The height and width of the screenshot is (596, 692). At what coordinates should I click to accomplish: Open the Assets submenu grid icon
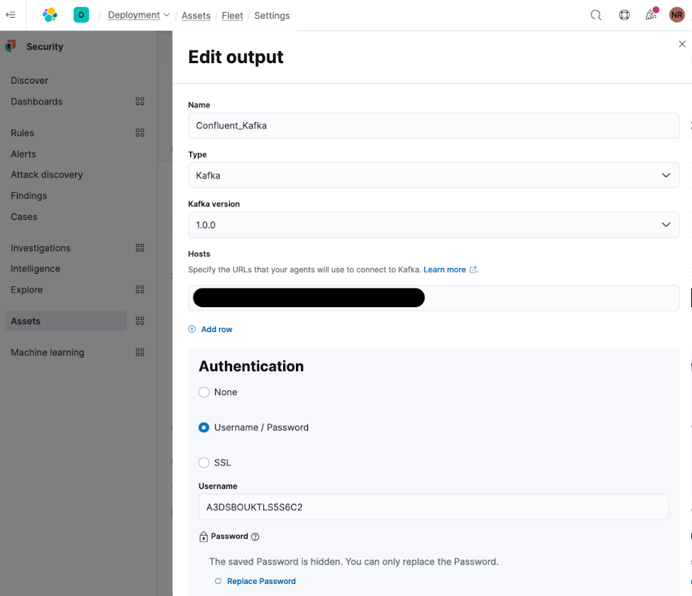tap(140, 321)
